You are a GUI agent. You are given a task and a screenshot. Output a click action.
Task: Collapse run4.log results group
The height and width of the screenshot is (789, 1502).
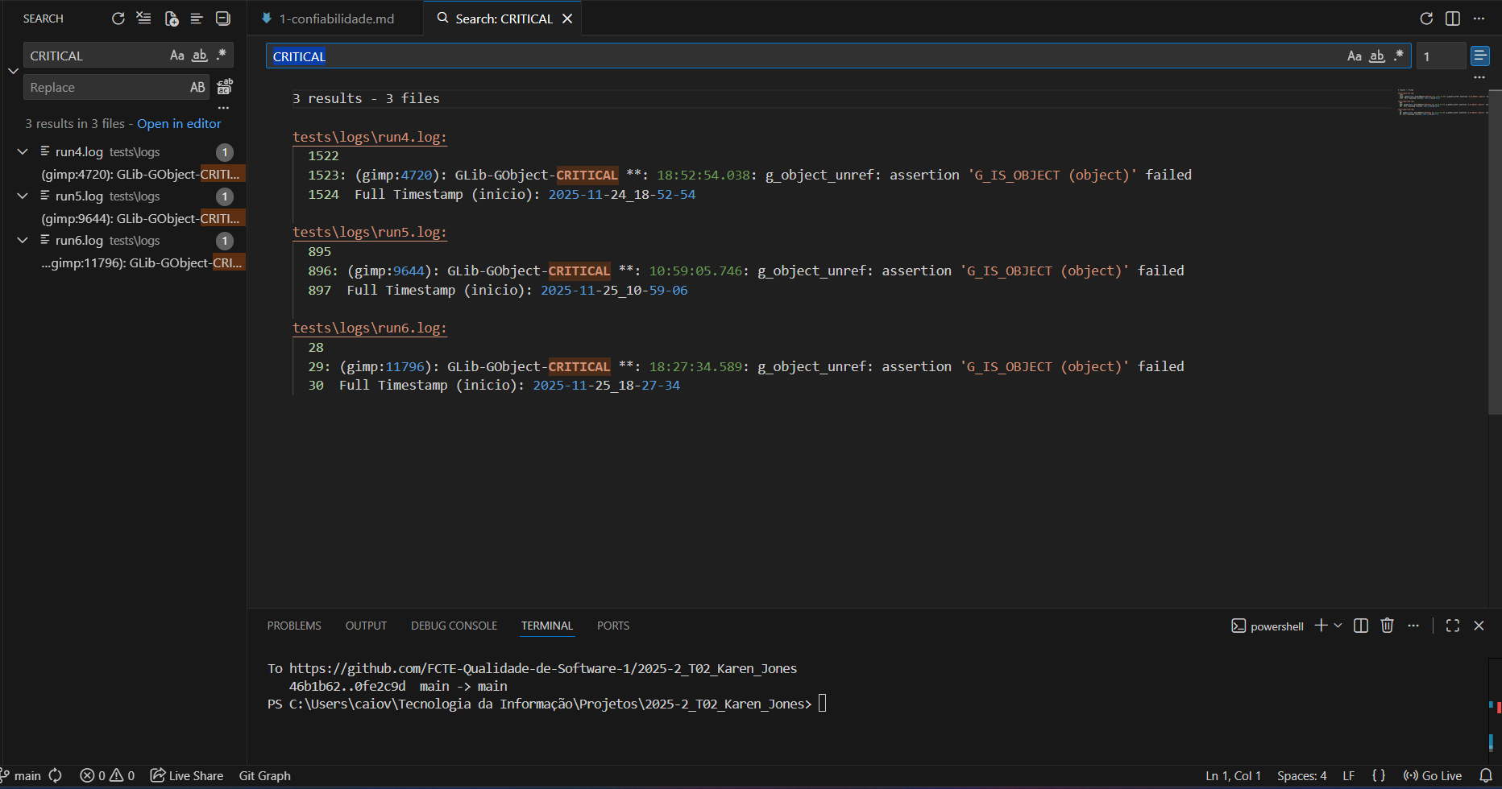point(23,151)
